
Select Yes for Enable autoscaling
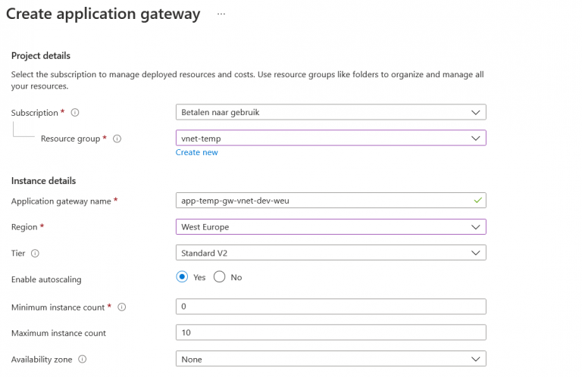point(182,277)
